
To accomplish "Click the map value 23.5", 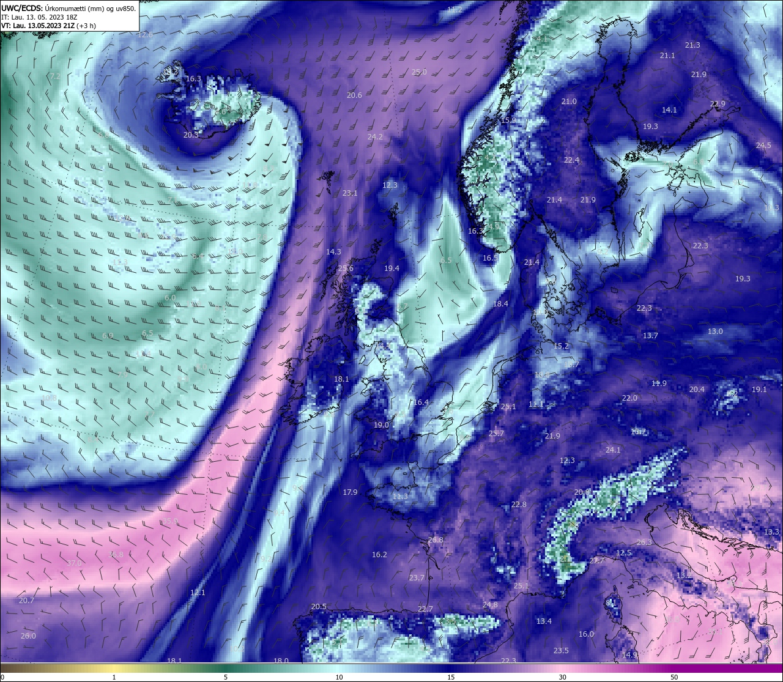I will coord(561,651).
